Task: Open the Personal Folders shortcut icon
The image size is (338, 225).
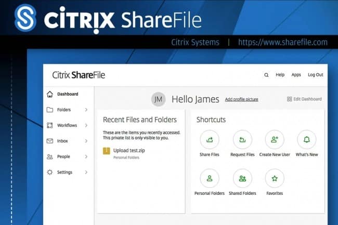Action: tap(210, 178)
